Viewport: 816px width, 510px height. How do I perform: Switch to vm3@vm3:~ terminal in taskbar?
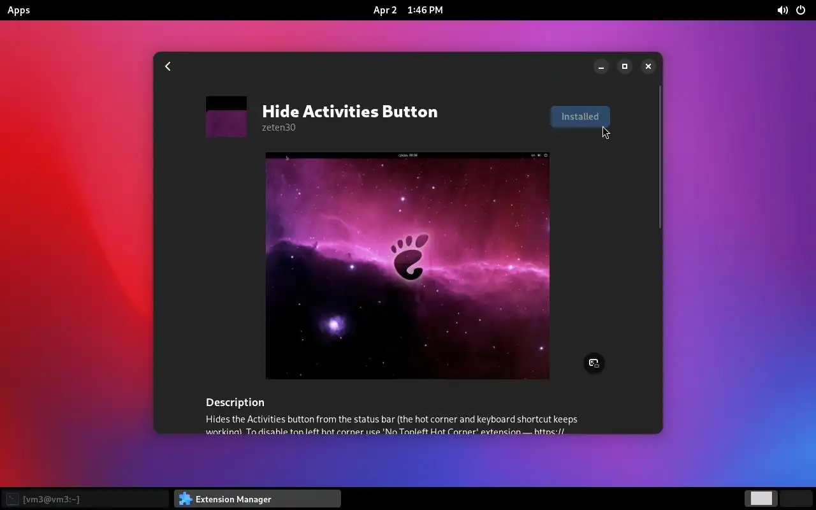click(x=86, y=499)
